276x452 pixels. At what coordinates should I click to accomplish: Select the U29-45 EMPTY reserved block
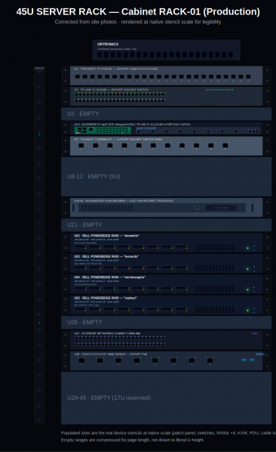pyautogui.click(x=166, y=398)
